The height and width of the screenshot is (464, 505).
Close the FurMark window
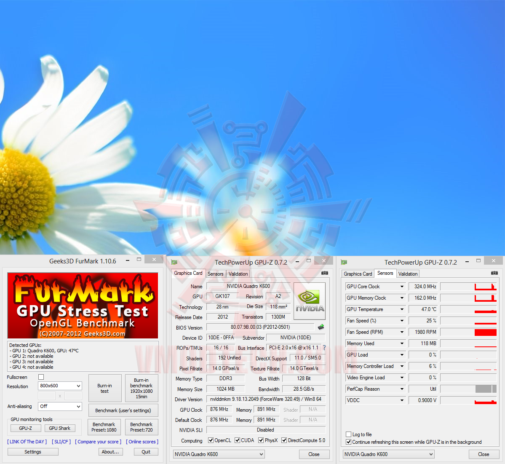[154, 259]
